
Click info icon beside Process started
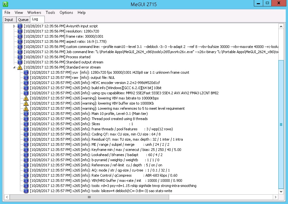20,57
